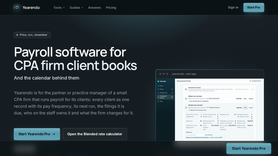The width and height of the screenshot is (278, 156).
Task: Click the Reference input field in preview
Action: tap(195, 135)
